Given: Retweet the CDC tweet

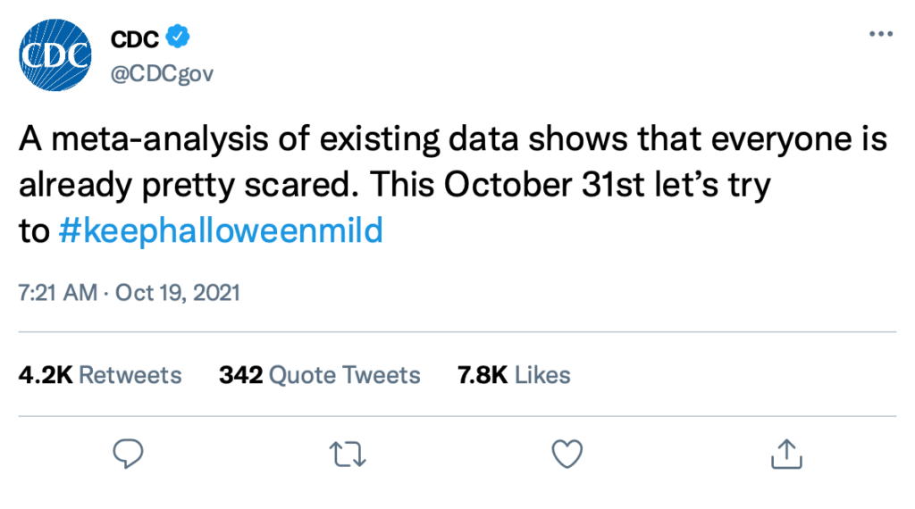Looking at the screenshot, I should coord(348,454).
